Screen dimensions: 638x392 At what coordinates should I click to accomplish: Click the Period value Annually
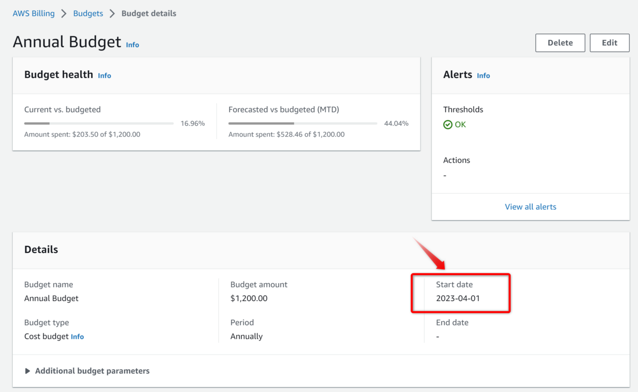(x=246, y=336)
